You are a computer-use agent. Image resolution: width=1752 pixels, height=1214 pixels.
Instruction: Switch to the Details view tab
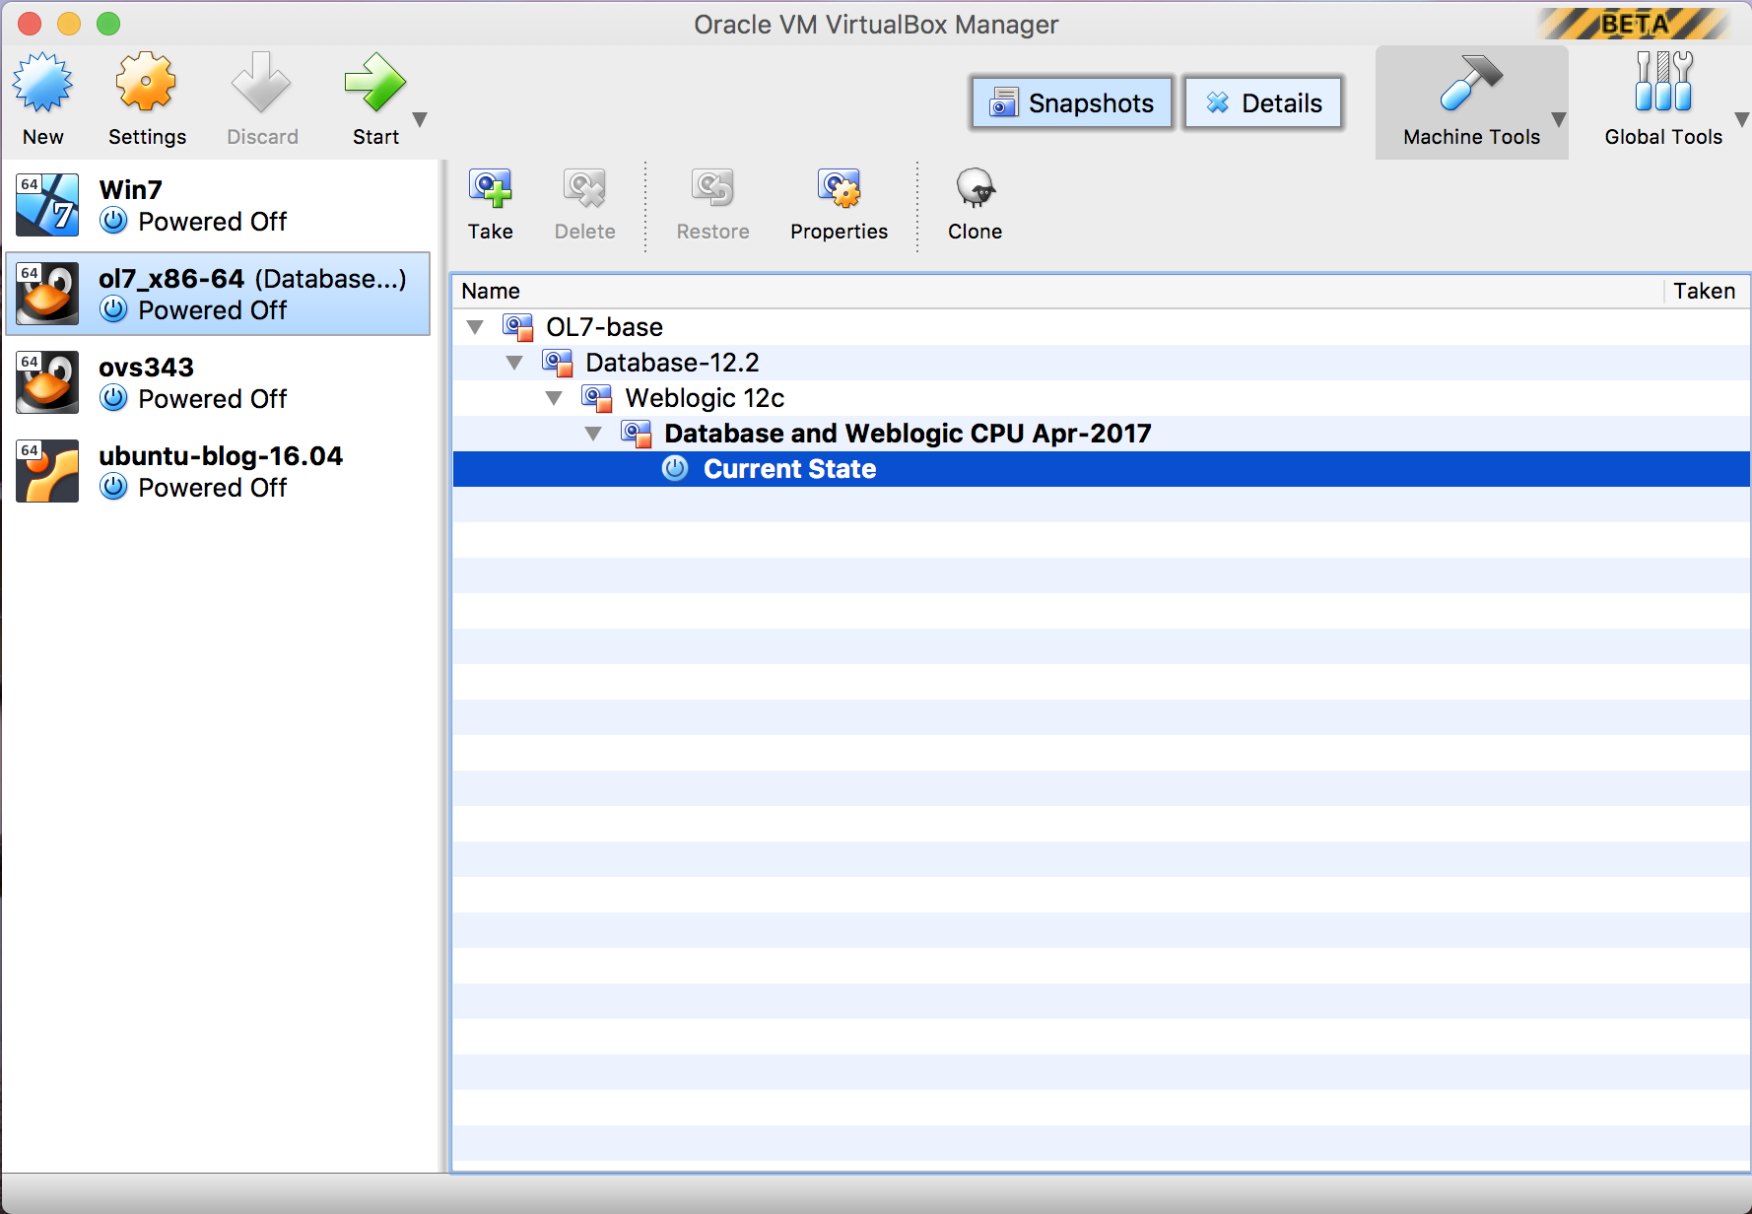pyautogui.click(x=1262, y=102)
